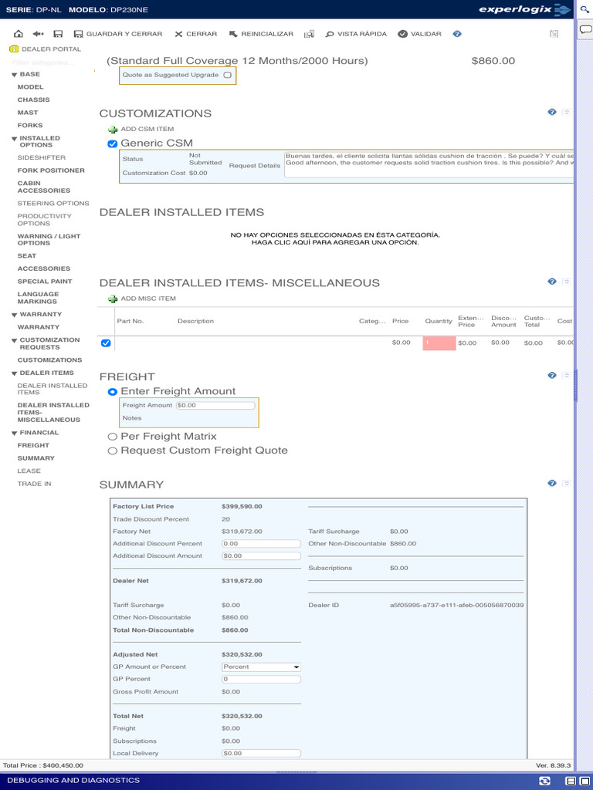The width and height of the screenshot is (593, 790).
Task: Collapse the FREIGHT section toggle
Action: [x=566, y=375]
